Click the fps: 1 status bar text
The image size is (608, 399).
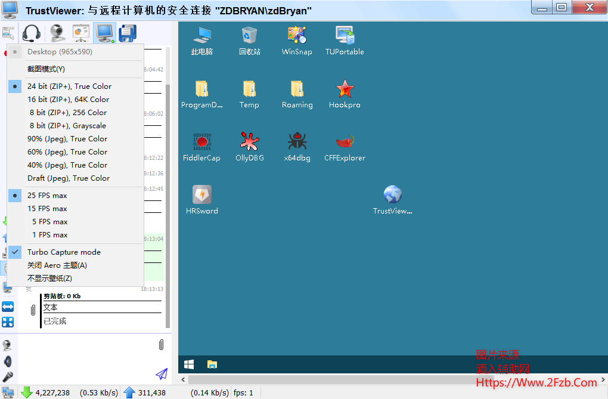pos(243,393)
